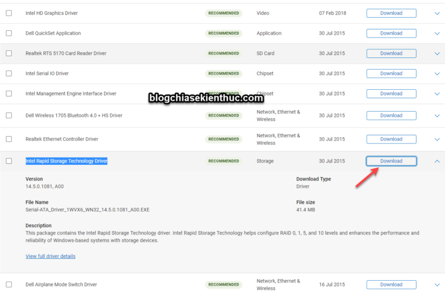Download the Intel Serial IO Driver
The image size is (445, 294).
pos(391,73)
